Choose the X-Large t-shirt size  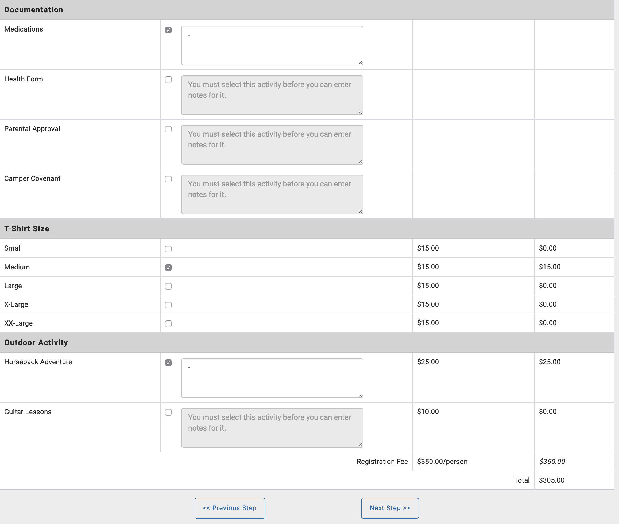point(168,305)
